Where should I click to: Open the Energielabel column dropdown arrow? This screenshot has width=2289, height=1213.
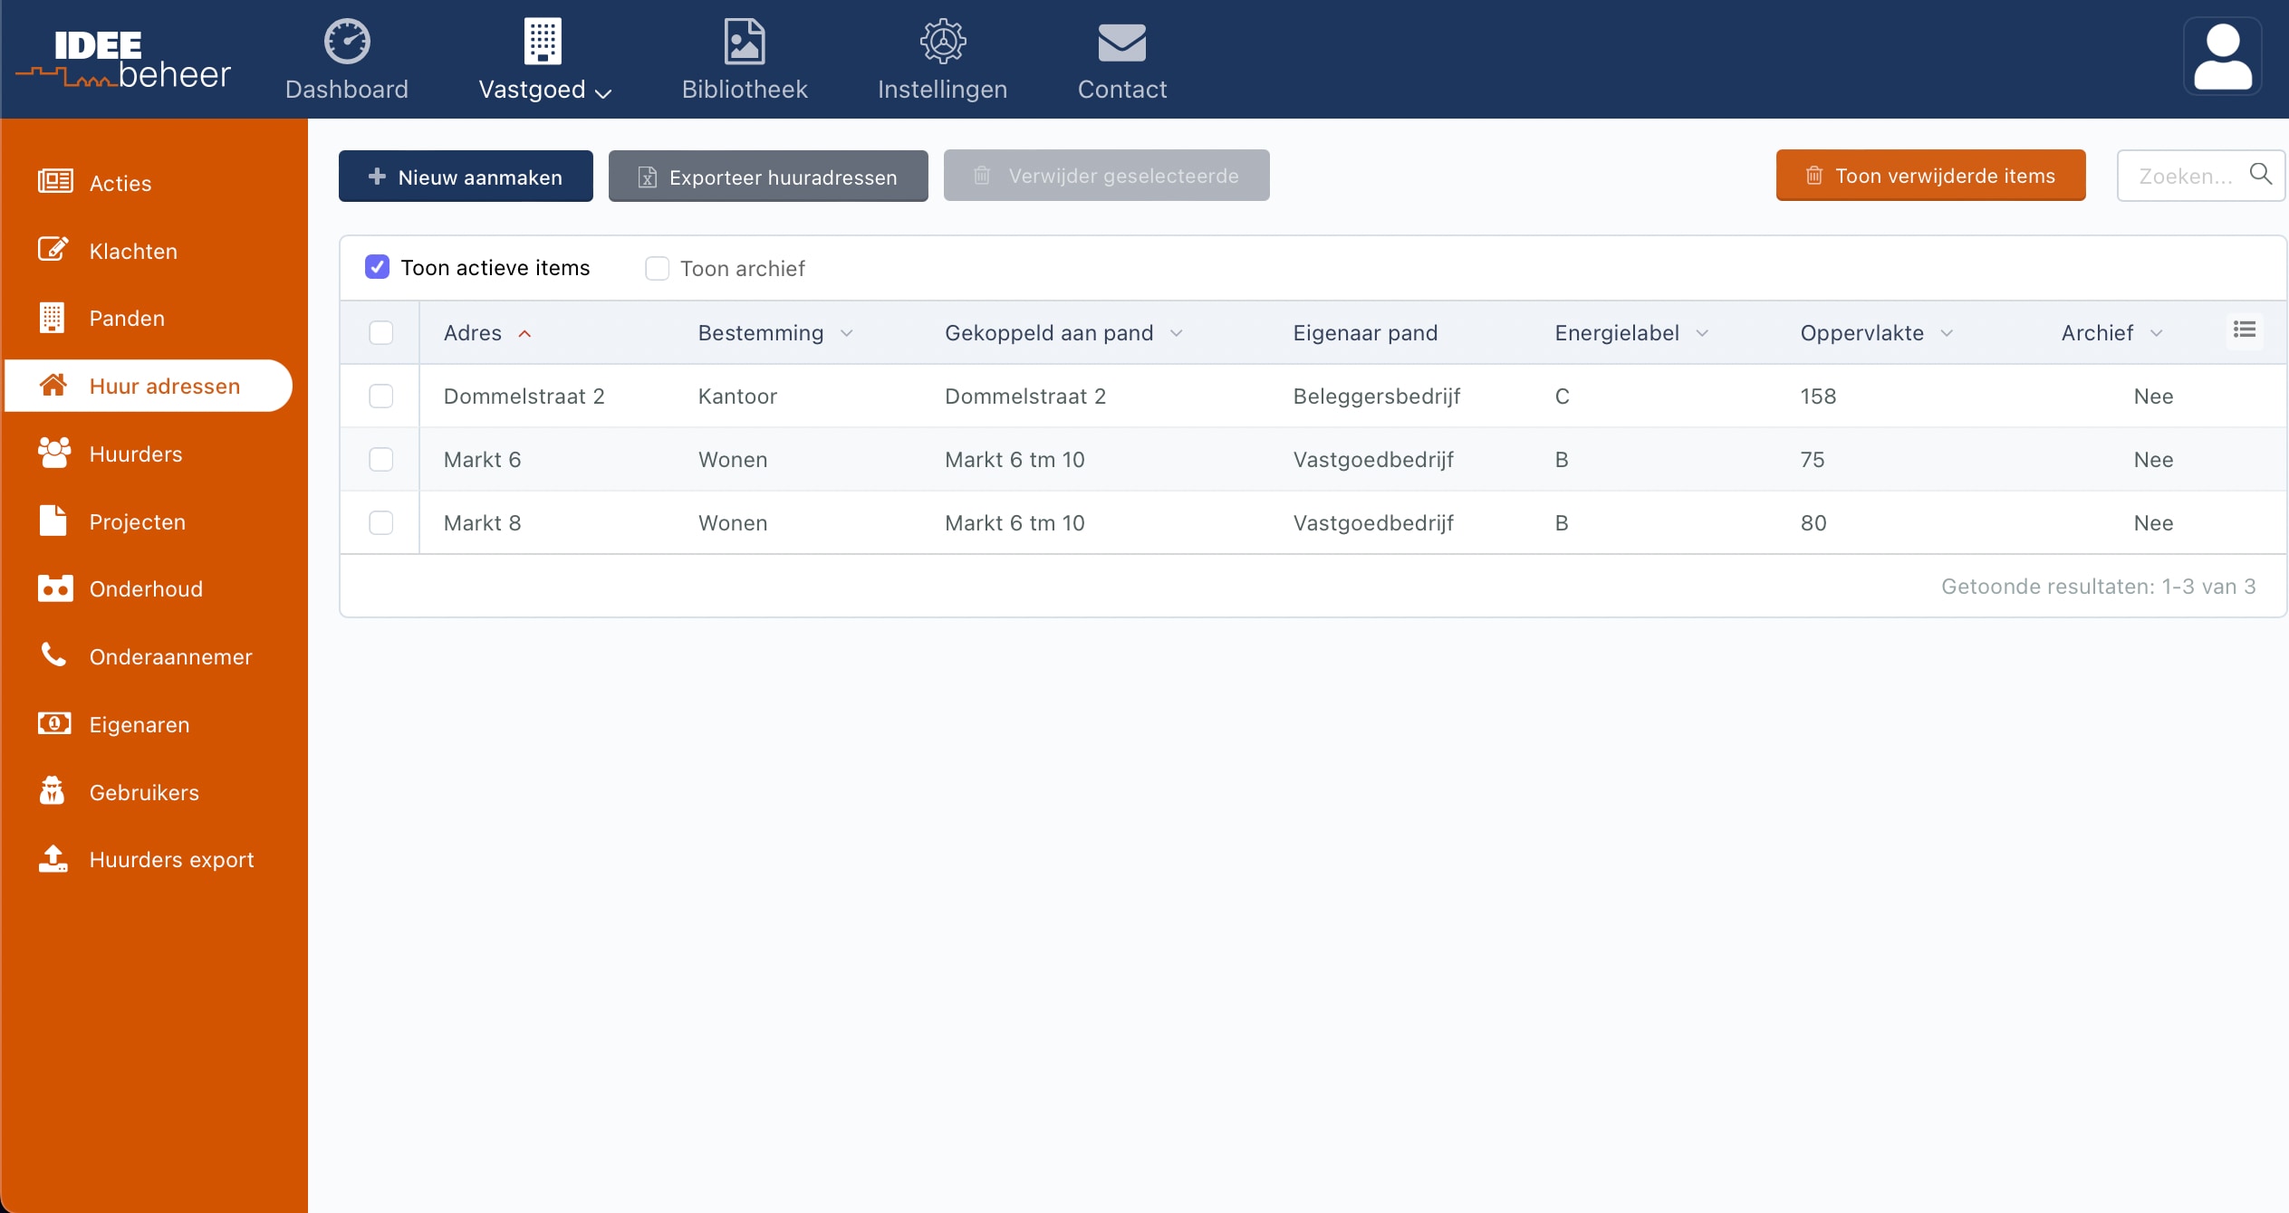click(x=1702, y=333)
